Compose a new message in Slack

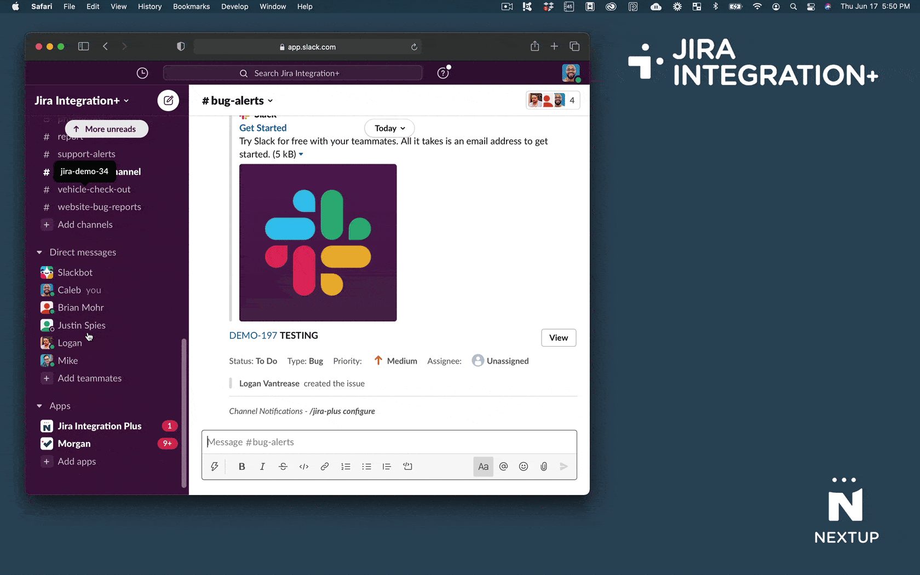pyautogui.click(x=168, y=101)
